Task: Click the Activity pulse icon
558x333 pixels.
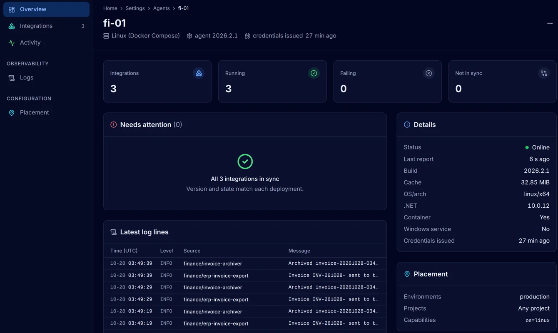Action: [x=12, y=42]
